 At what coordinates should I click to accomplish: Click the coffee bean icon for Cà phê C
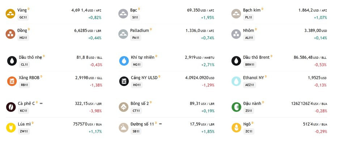[x=11, y=107]
